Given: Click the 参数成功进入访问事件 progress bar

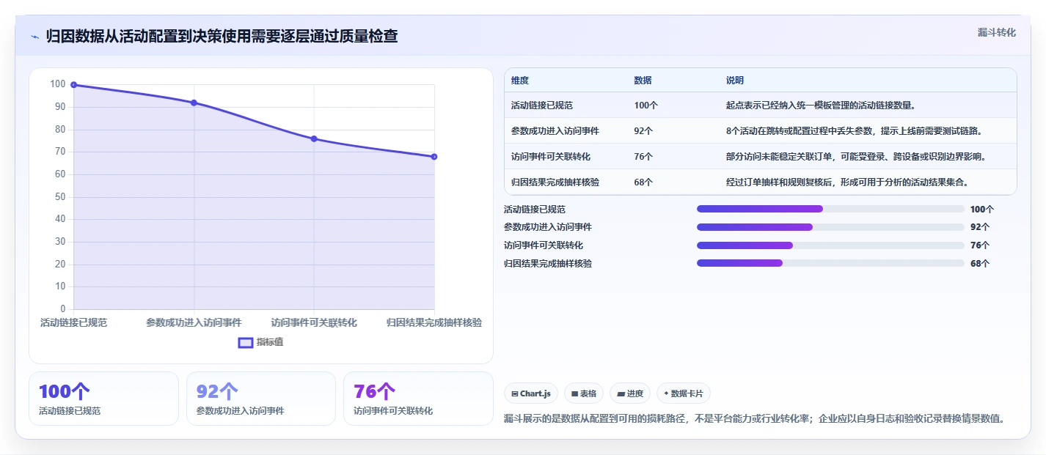Looking at the screenshot, I should 830,227.
